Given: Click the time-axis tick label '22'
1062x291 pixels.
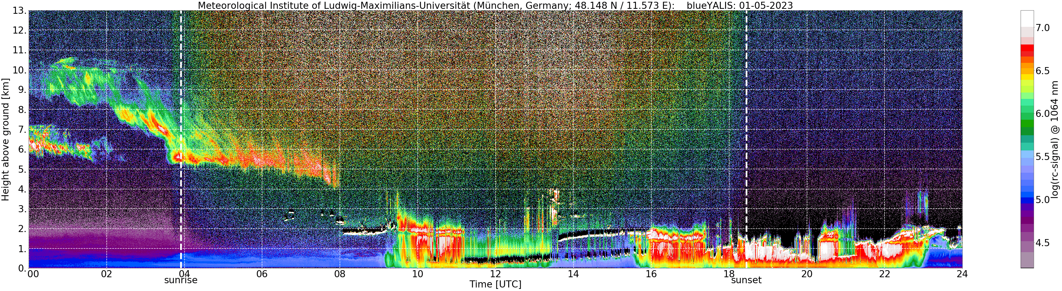Looking at the screenshot, I should coord(884,274).
